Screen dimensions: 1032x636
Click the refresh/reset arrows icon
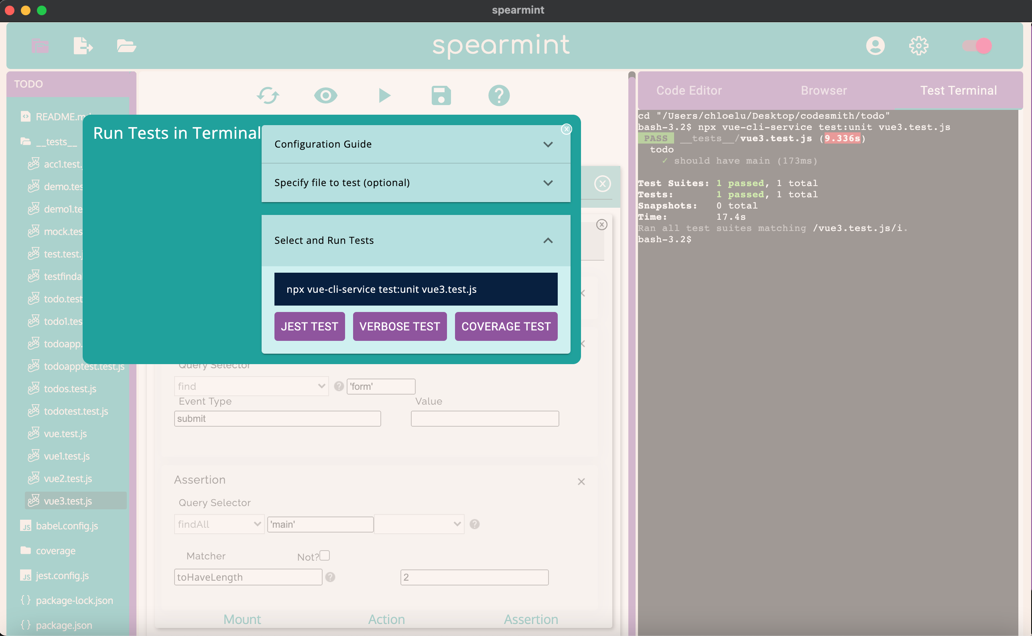(x=268, y=95)
